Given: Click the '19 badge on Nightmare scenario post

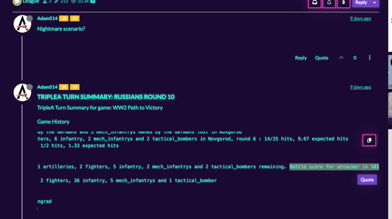Looking at the screenshot, I should click(x=64, y=19).
